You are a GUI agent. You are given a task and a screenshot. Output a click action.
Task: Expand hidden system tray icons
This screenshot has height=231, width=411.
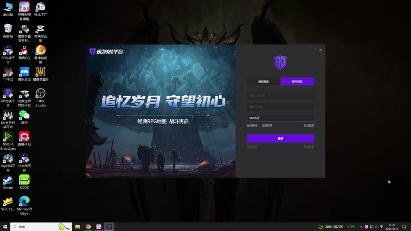point(361,227)
